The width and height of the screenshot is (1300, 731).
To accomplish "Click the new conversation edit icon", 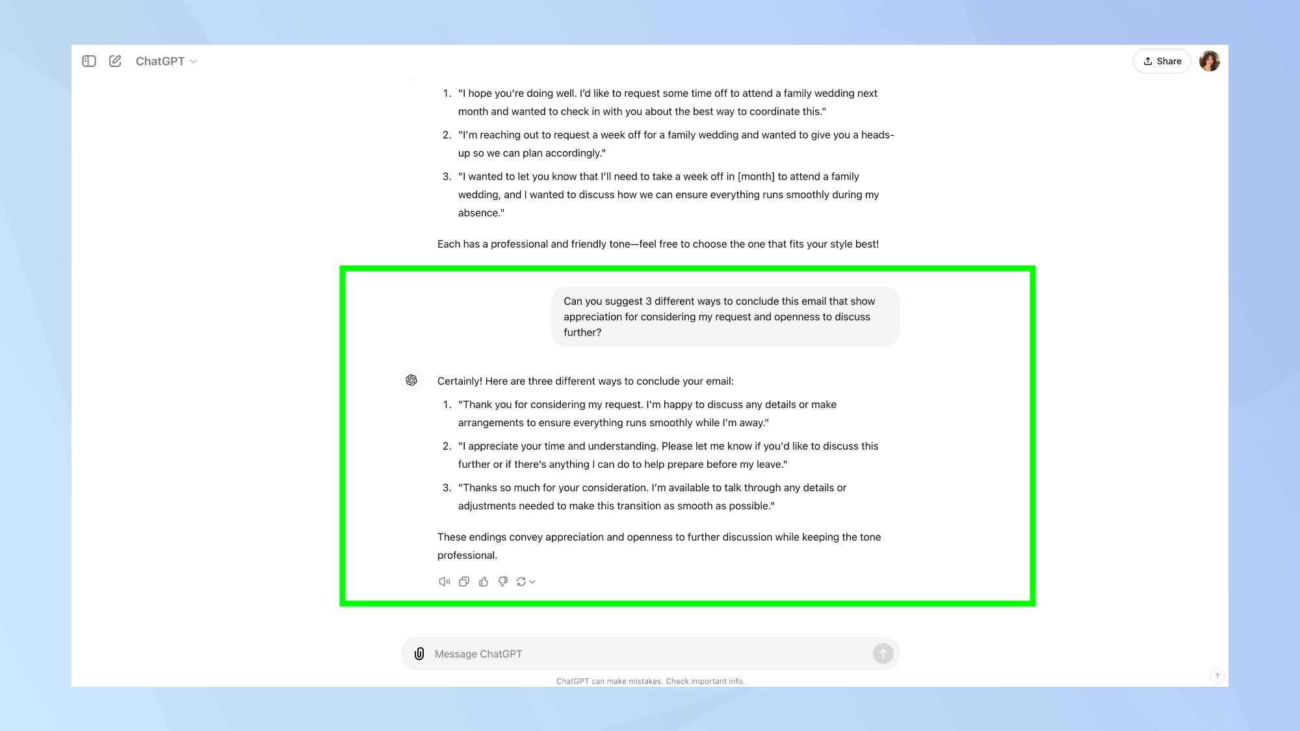I will (114, 60).
